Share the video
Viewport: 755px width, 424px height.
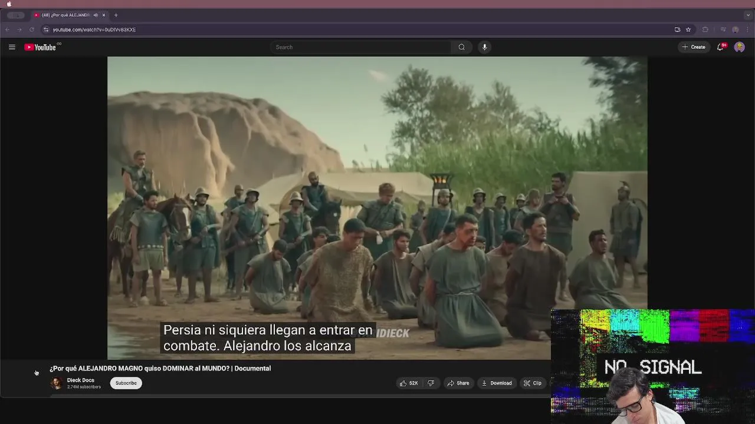pos(458,383)
